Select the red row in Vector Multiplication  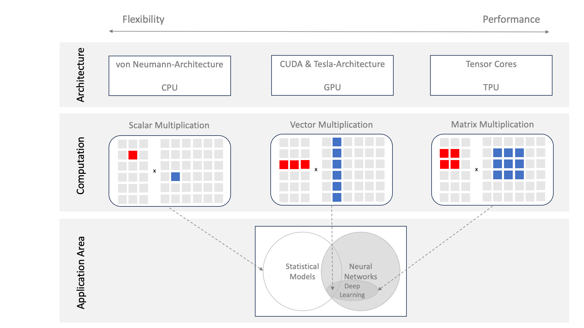(x=294, y=164)
